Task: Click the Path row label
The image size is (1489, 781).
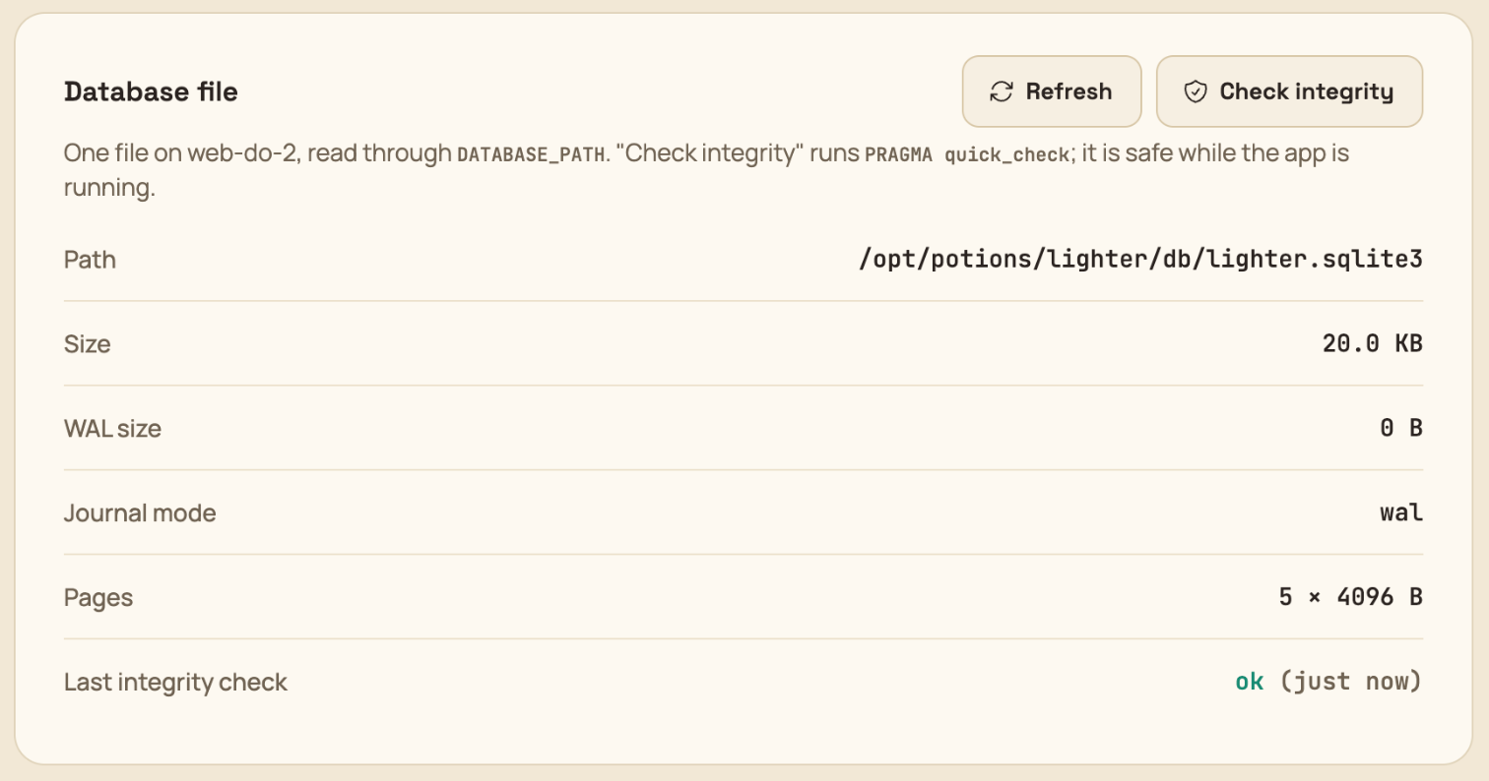Action: (x=90, y=260)
